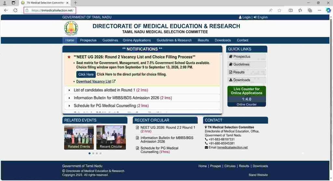Select fourth carousel dot under Related Events
Image resolution: width=333 pixels, height=181 pixels.
[100, 153]
